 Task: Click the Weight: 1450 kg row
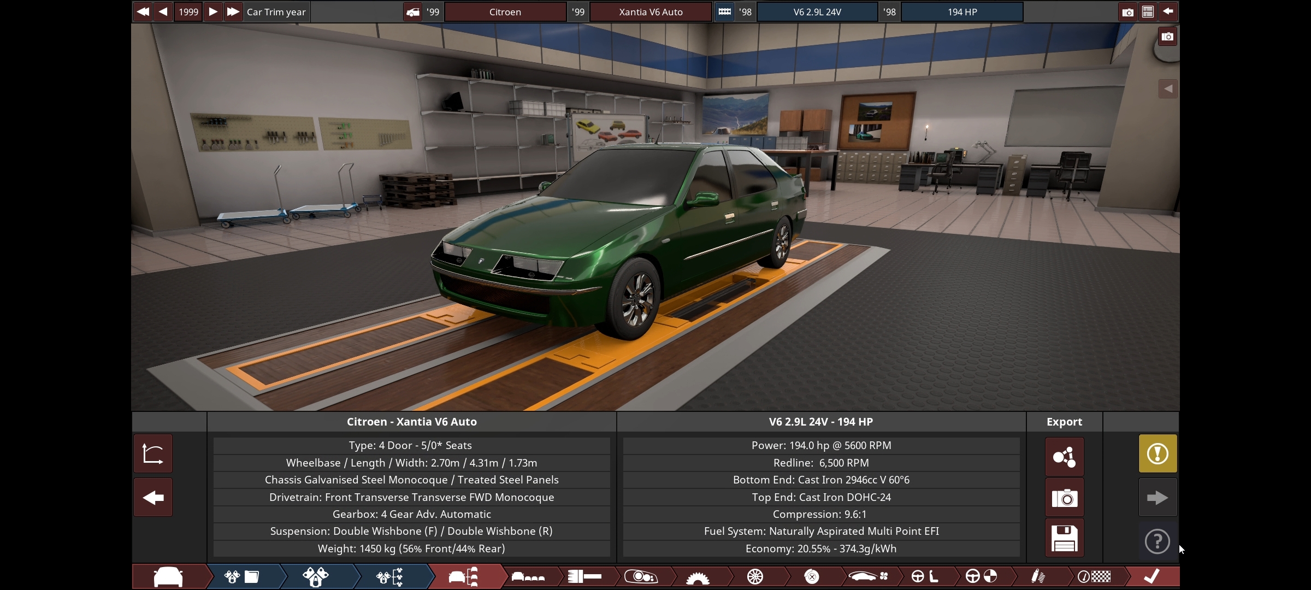coord(412,548)
